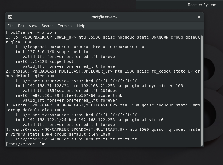This screenshot has height=165, width=223.
Task: Click the root@server:~ window title
Action: click(104, 17)
